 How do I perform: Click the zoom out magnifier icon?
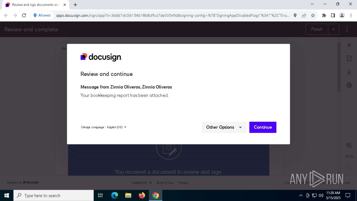click(x=349, y=167)
